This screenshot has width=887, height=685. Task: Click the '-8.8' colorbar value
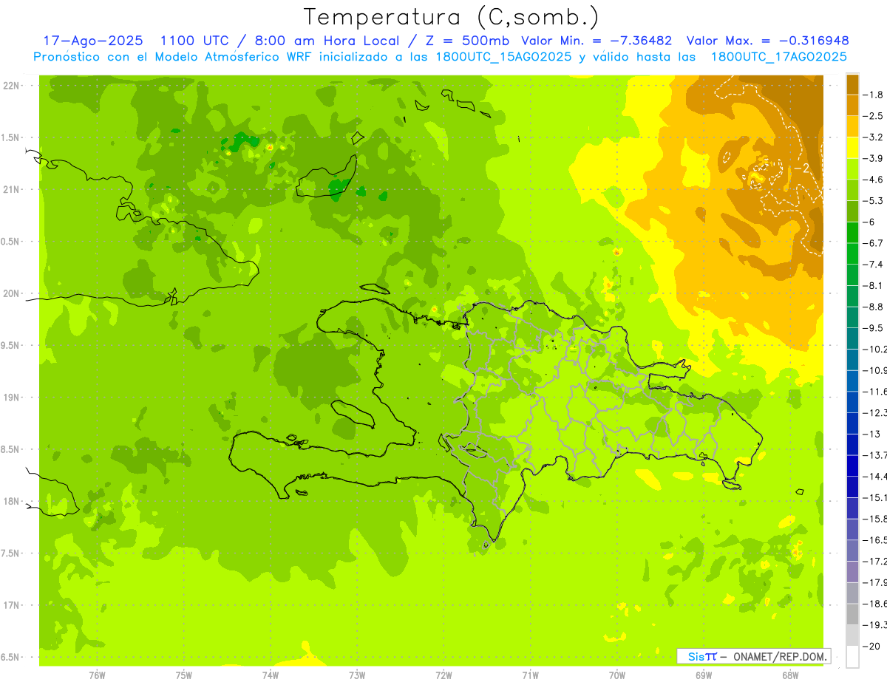(x=873, y=307)
